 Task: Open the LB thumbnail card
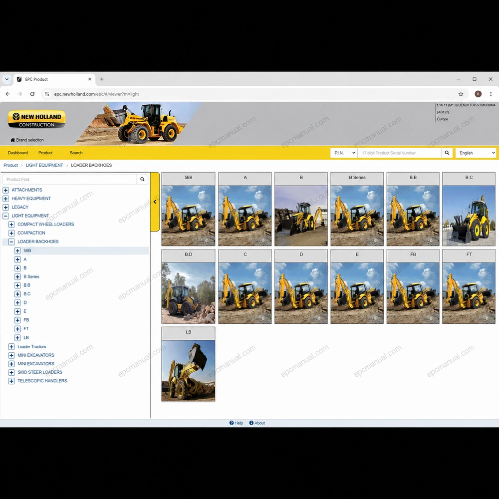tap(189, 364)
